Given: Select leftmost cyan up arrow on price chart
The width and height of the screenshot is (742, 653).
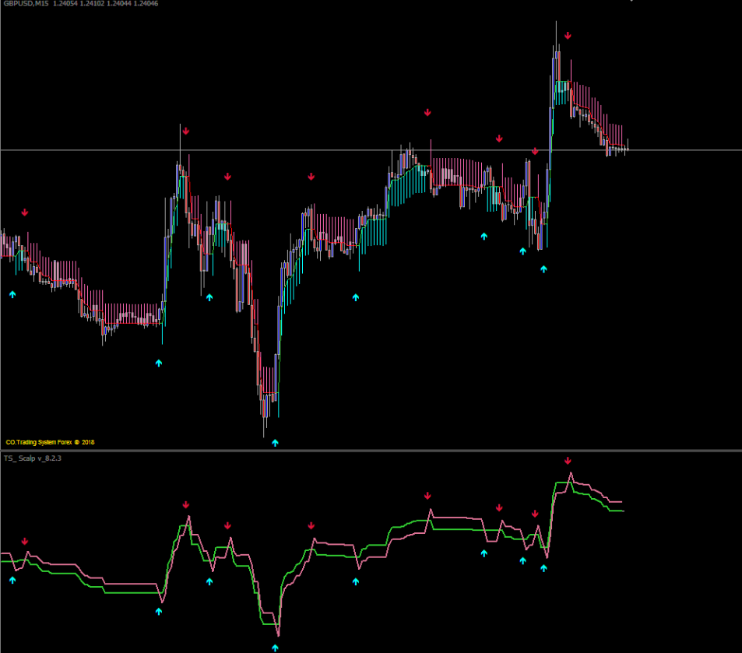Looking at the screenshot, I should [12, 294].
